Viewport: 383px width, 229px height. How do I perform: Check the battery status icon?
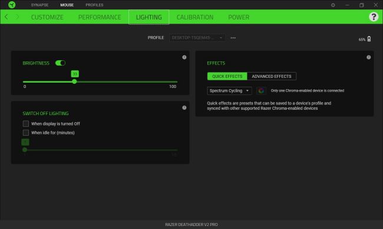point(369,39)
